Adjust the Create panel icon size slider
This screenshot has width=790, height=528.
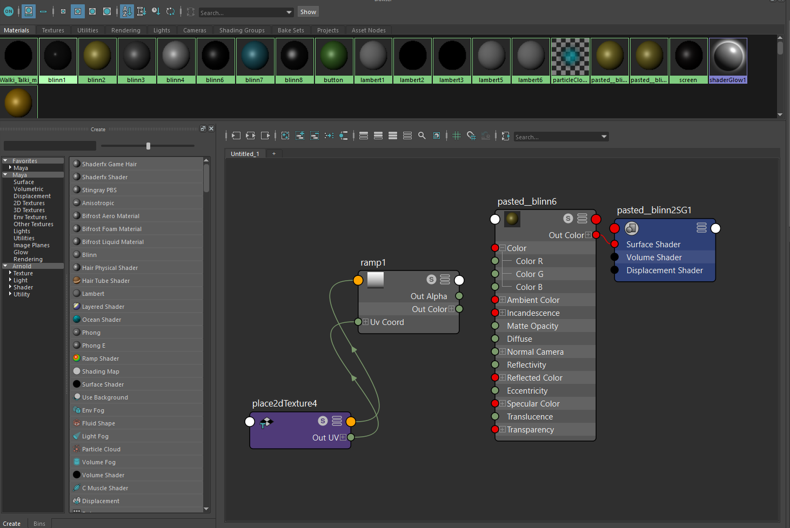[148, 146]
